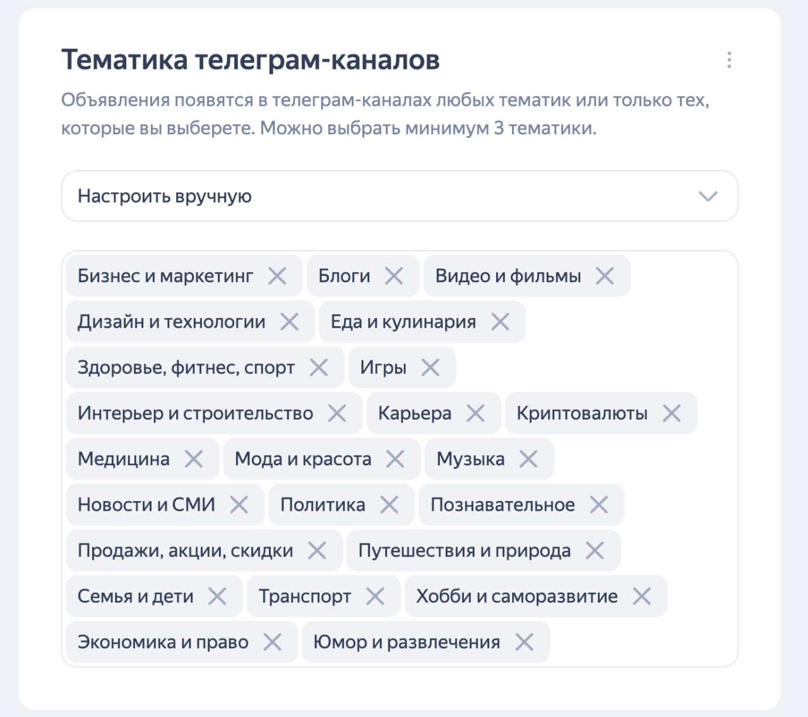Delete the 'Новости и СМИ' tag
Screen dimensions: 808x717
point(239,505)
